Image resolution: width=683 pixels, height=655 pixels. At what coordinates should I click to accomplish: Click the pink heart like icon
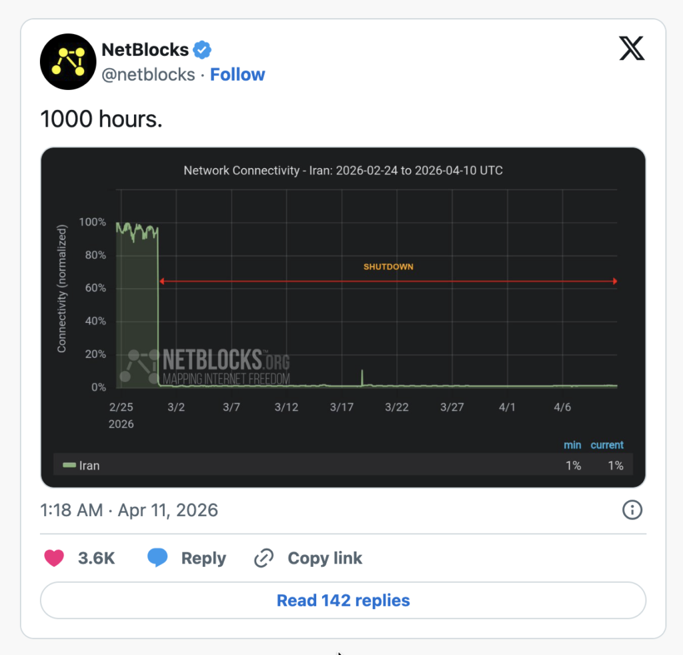click(x=54, y=558)
